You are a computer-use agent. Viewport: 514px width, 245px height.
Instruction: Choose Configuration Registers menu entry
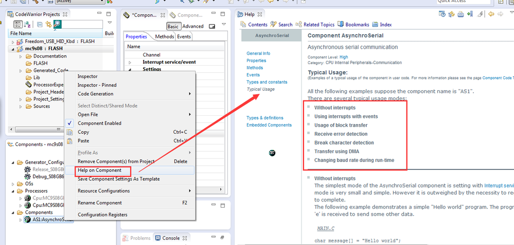[130, 215]
